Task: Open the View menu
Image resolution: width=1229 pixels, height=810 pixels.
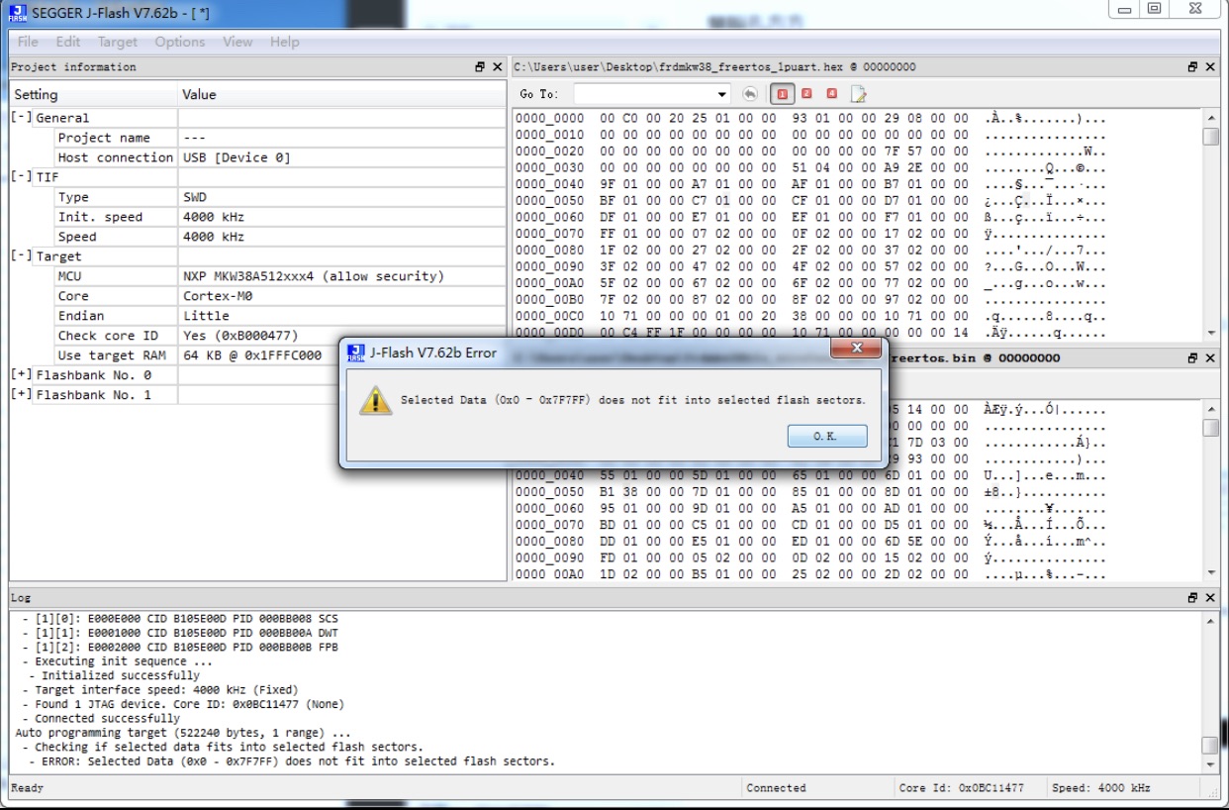Action: (x=237, y=42)
